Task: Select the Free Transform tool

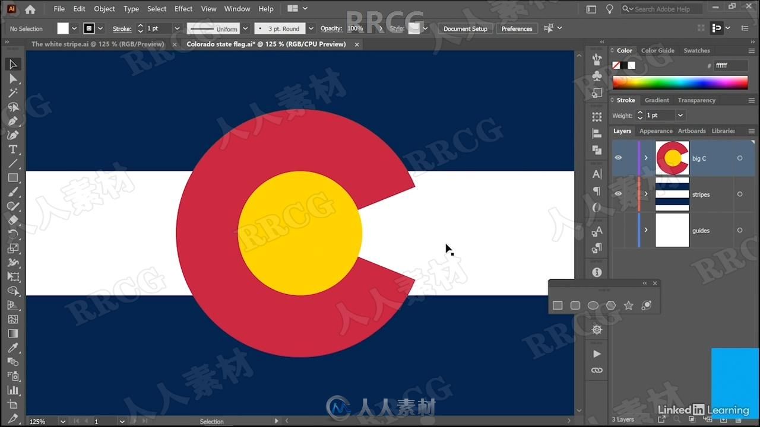Action: (x=13, y=277)
